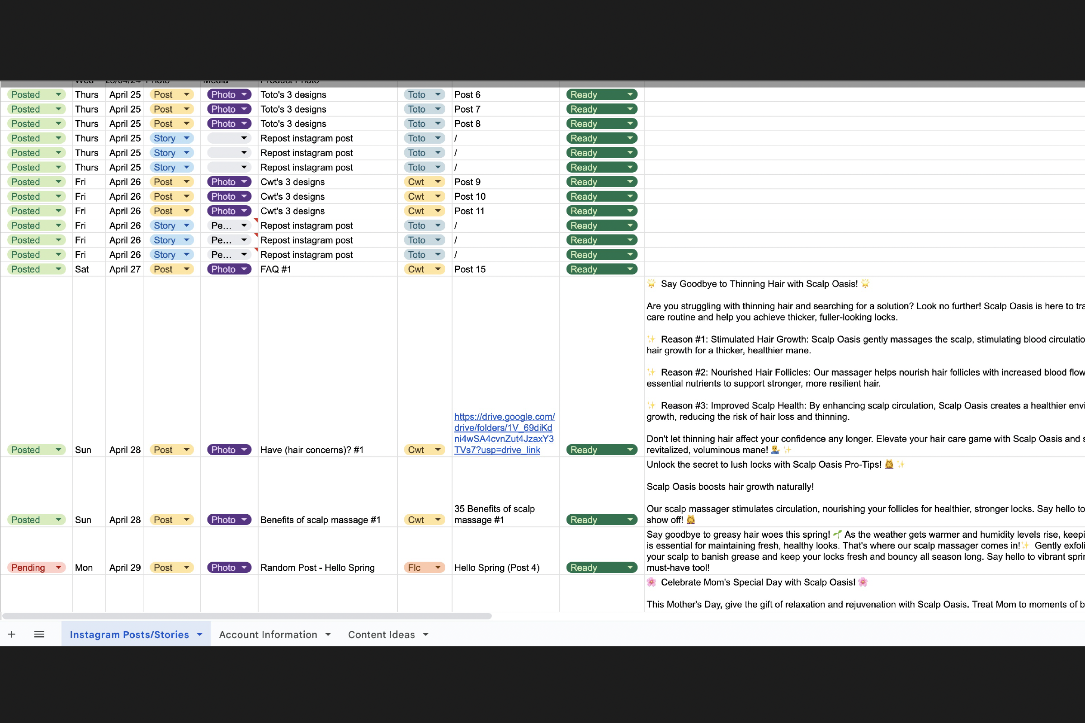Open the Photo media chip dropdown in FAQ #1 row
Viewport: 1085px width, 723px height.
(244, 269)
